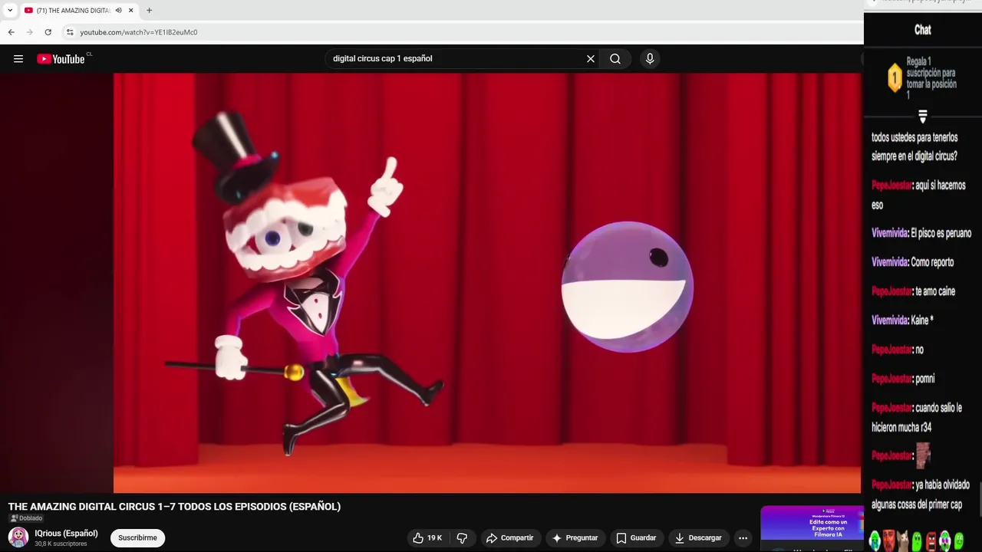Mute the tab via speaker icon
Image resolution: width=982 pixels, height=552 pixels.
[118, 11]
